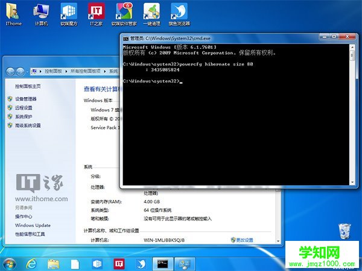Maximize the cmd window
The image size is (362, 271).
(x=334, y=37)
